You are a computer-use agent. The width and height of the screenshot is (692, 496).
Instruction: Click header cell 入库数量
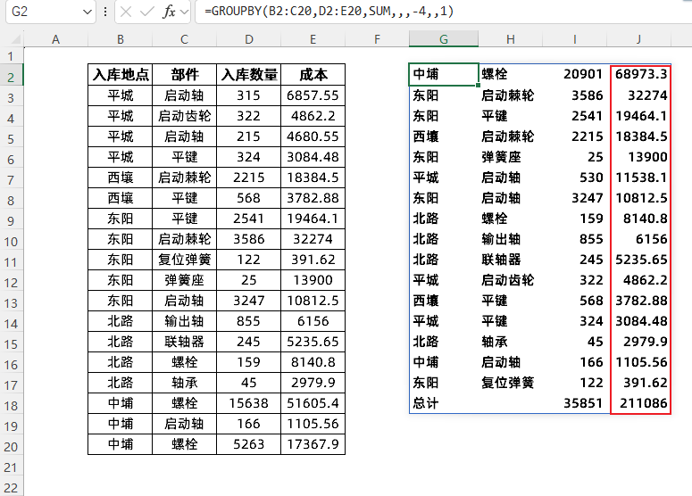pyautogui.click(x=249, y=75)
